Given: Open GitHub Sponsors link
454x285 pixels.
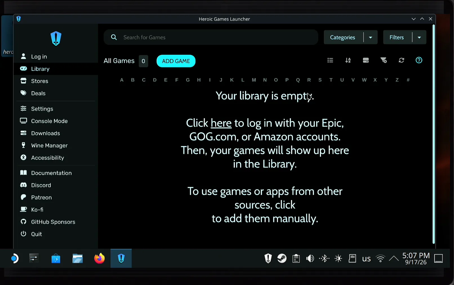Looking at the screenshot, I should coord(56,222).
